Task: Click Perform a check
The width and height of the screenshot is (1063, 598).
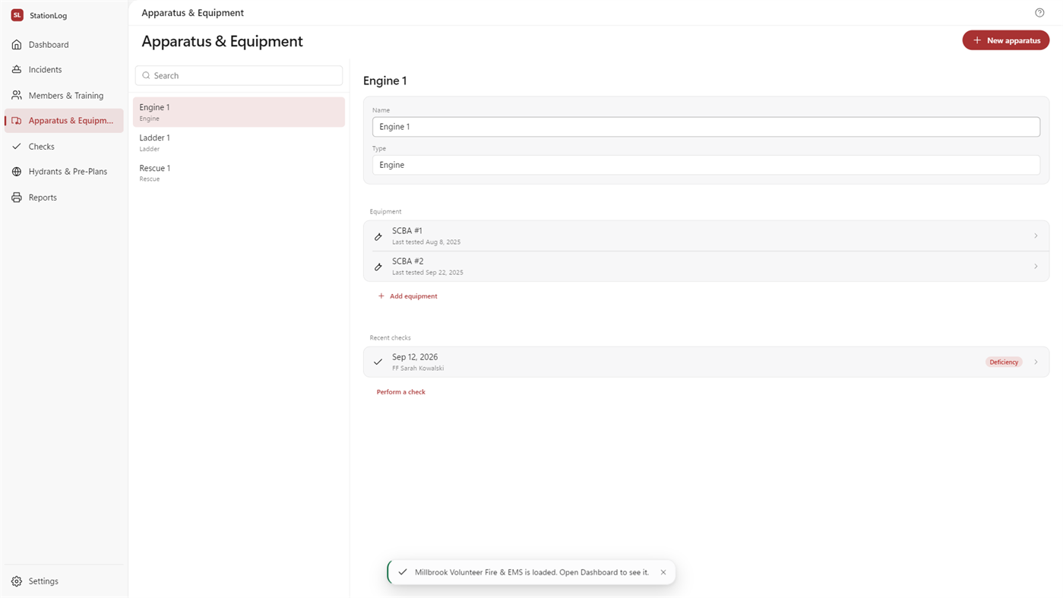Action: coord(401,392)
